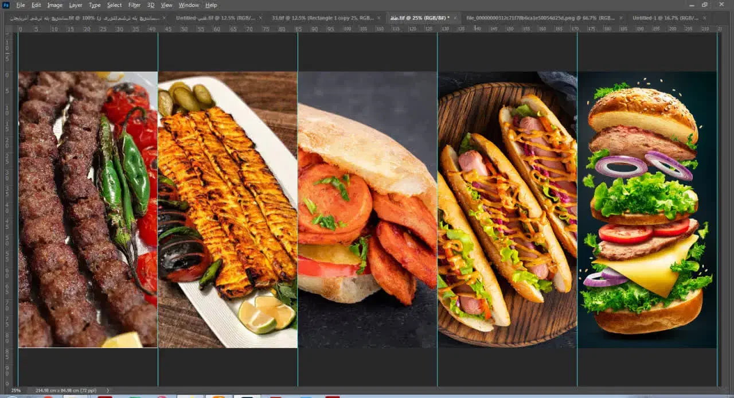734x398 pixels.
Task: Open the 3D menu
Action: pos(151,5)
